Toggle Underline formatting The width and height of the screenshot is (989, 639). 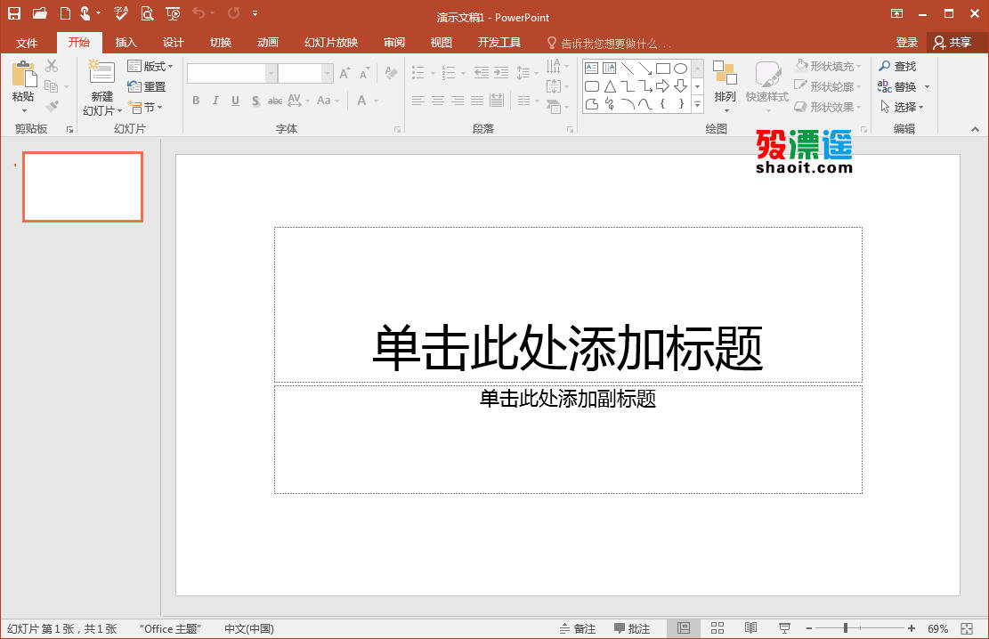(x=235, y=101)
